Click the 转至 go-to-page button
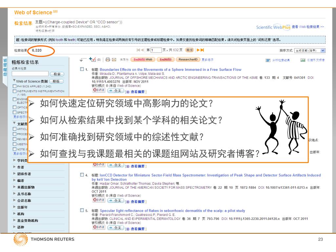 coord(189,50)
